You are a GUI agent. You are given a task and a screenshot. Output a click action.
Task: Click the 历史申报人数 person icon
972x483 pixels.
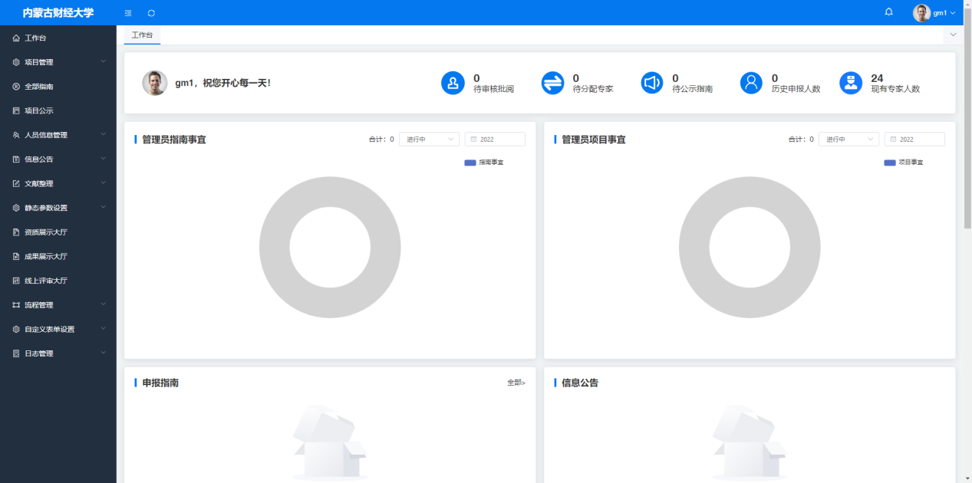tap(751, 83)
